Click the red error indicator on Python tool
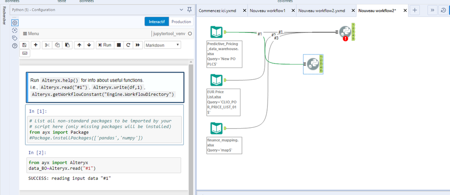The image size is (450, 195). pos(345,39)
